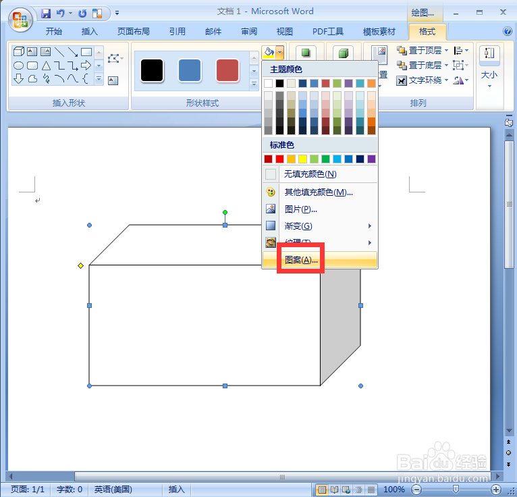Open shadow effects button
This screenshot has width=517, height=497.
[x=306, y=53]
